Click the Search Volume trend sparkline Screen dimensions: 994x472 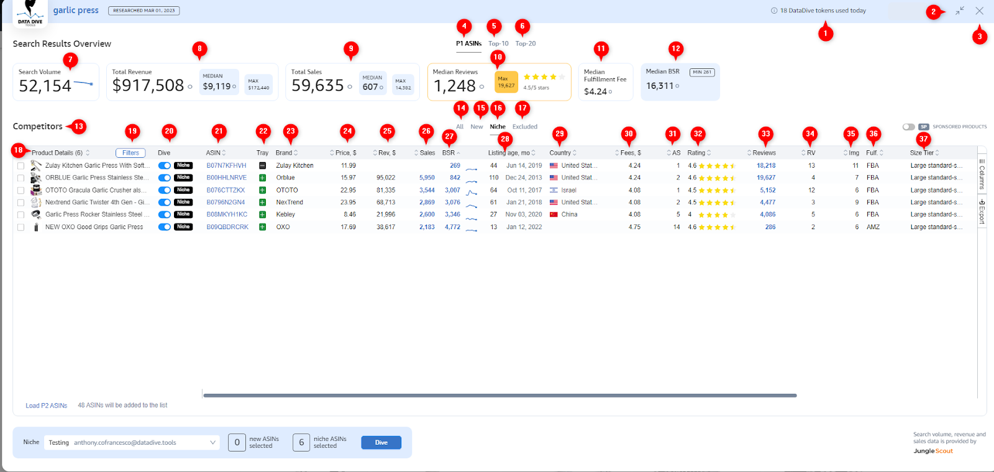83,83
